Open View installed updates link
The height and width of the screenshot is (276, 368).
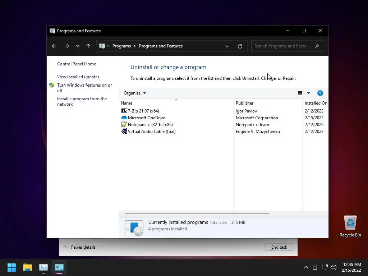tap(78, 77)
